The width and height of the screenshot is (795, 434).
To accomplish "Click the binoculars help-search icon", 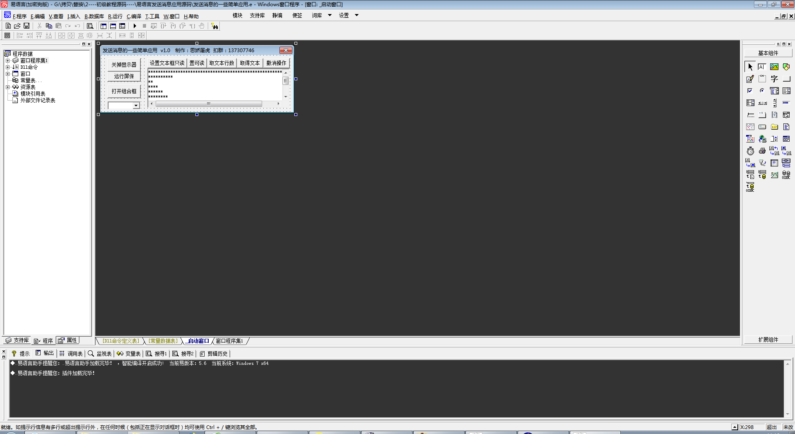I will [x=214, y=26].
